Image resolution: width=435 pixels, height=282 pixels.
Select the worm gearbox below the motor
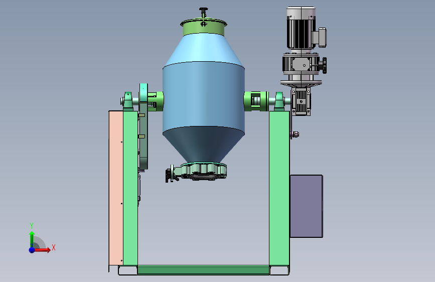[x=301, y=101]
